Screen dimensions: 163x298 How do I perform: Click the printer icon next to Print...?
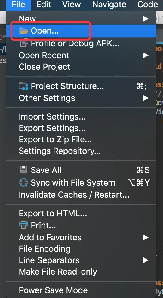[x=23, y=225]
